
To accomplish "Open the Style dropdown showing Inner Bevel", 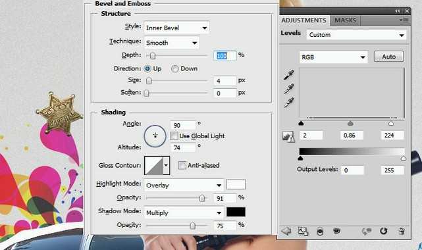I will click(176, 28).
